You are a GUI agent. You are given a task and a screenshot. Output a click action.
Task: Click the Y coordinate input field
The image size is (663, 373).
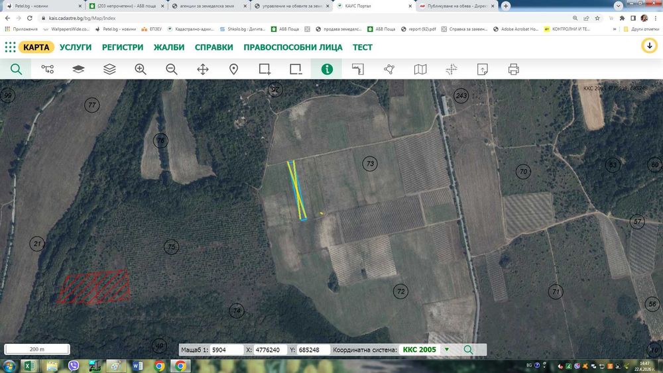coord(314,350)
